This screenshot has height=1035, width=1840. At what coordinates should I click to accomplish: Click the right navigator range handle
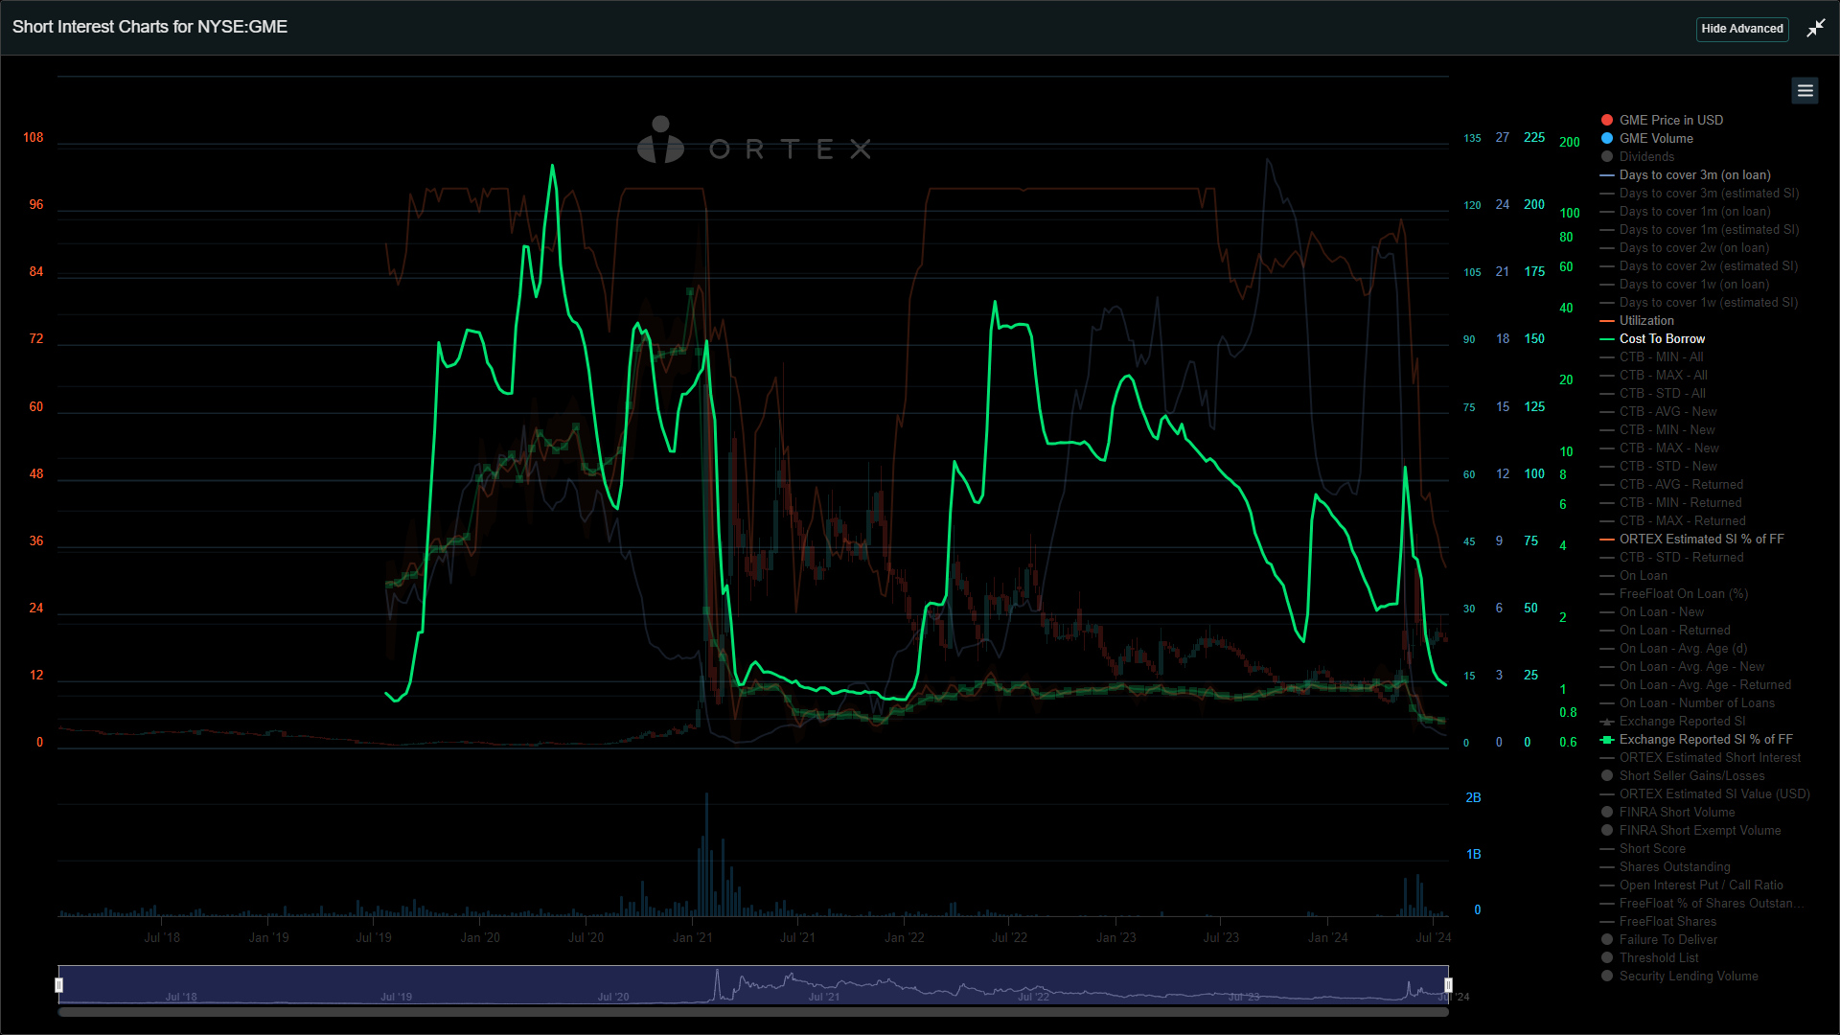pyautogui.click(x=1448, y=985)
